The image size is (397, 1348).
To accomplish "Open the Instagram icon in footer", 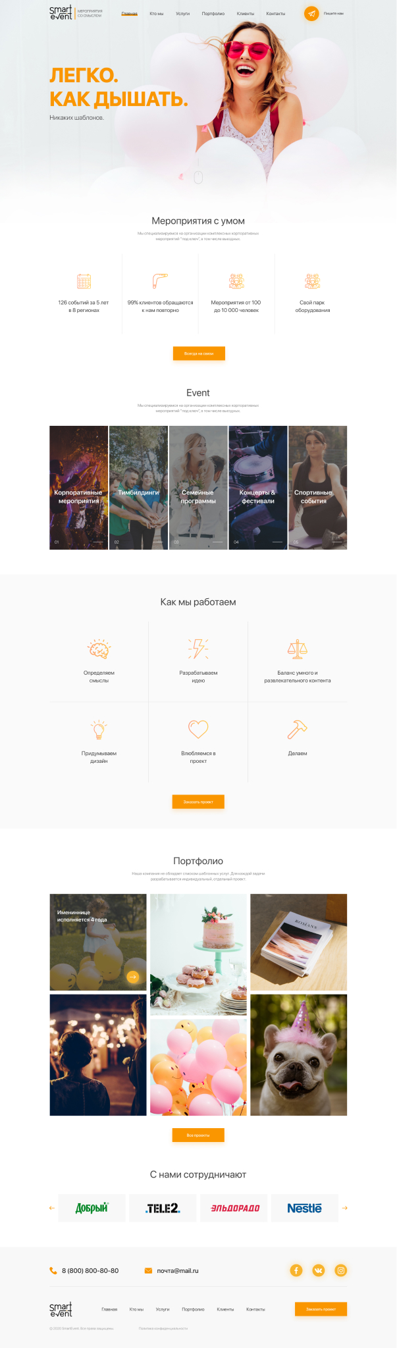I will coord(340,1270).
